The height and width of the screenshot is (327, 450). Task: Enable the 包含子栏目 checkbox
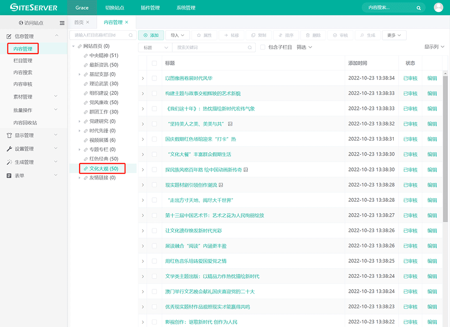pos(263,47)
